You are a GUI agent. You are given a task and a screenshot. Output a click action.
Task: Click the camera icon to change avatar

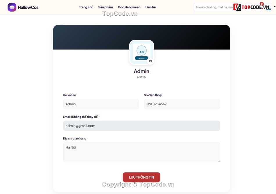[150, 61]
